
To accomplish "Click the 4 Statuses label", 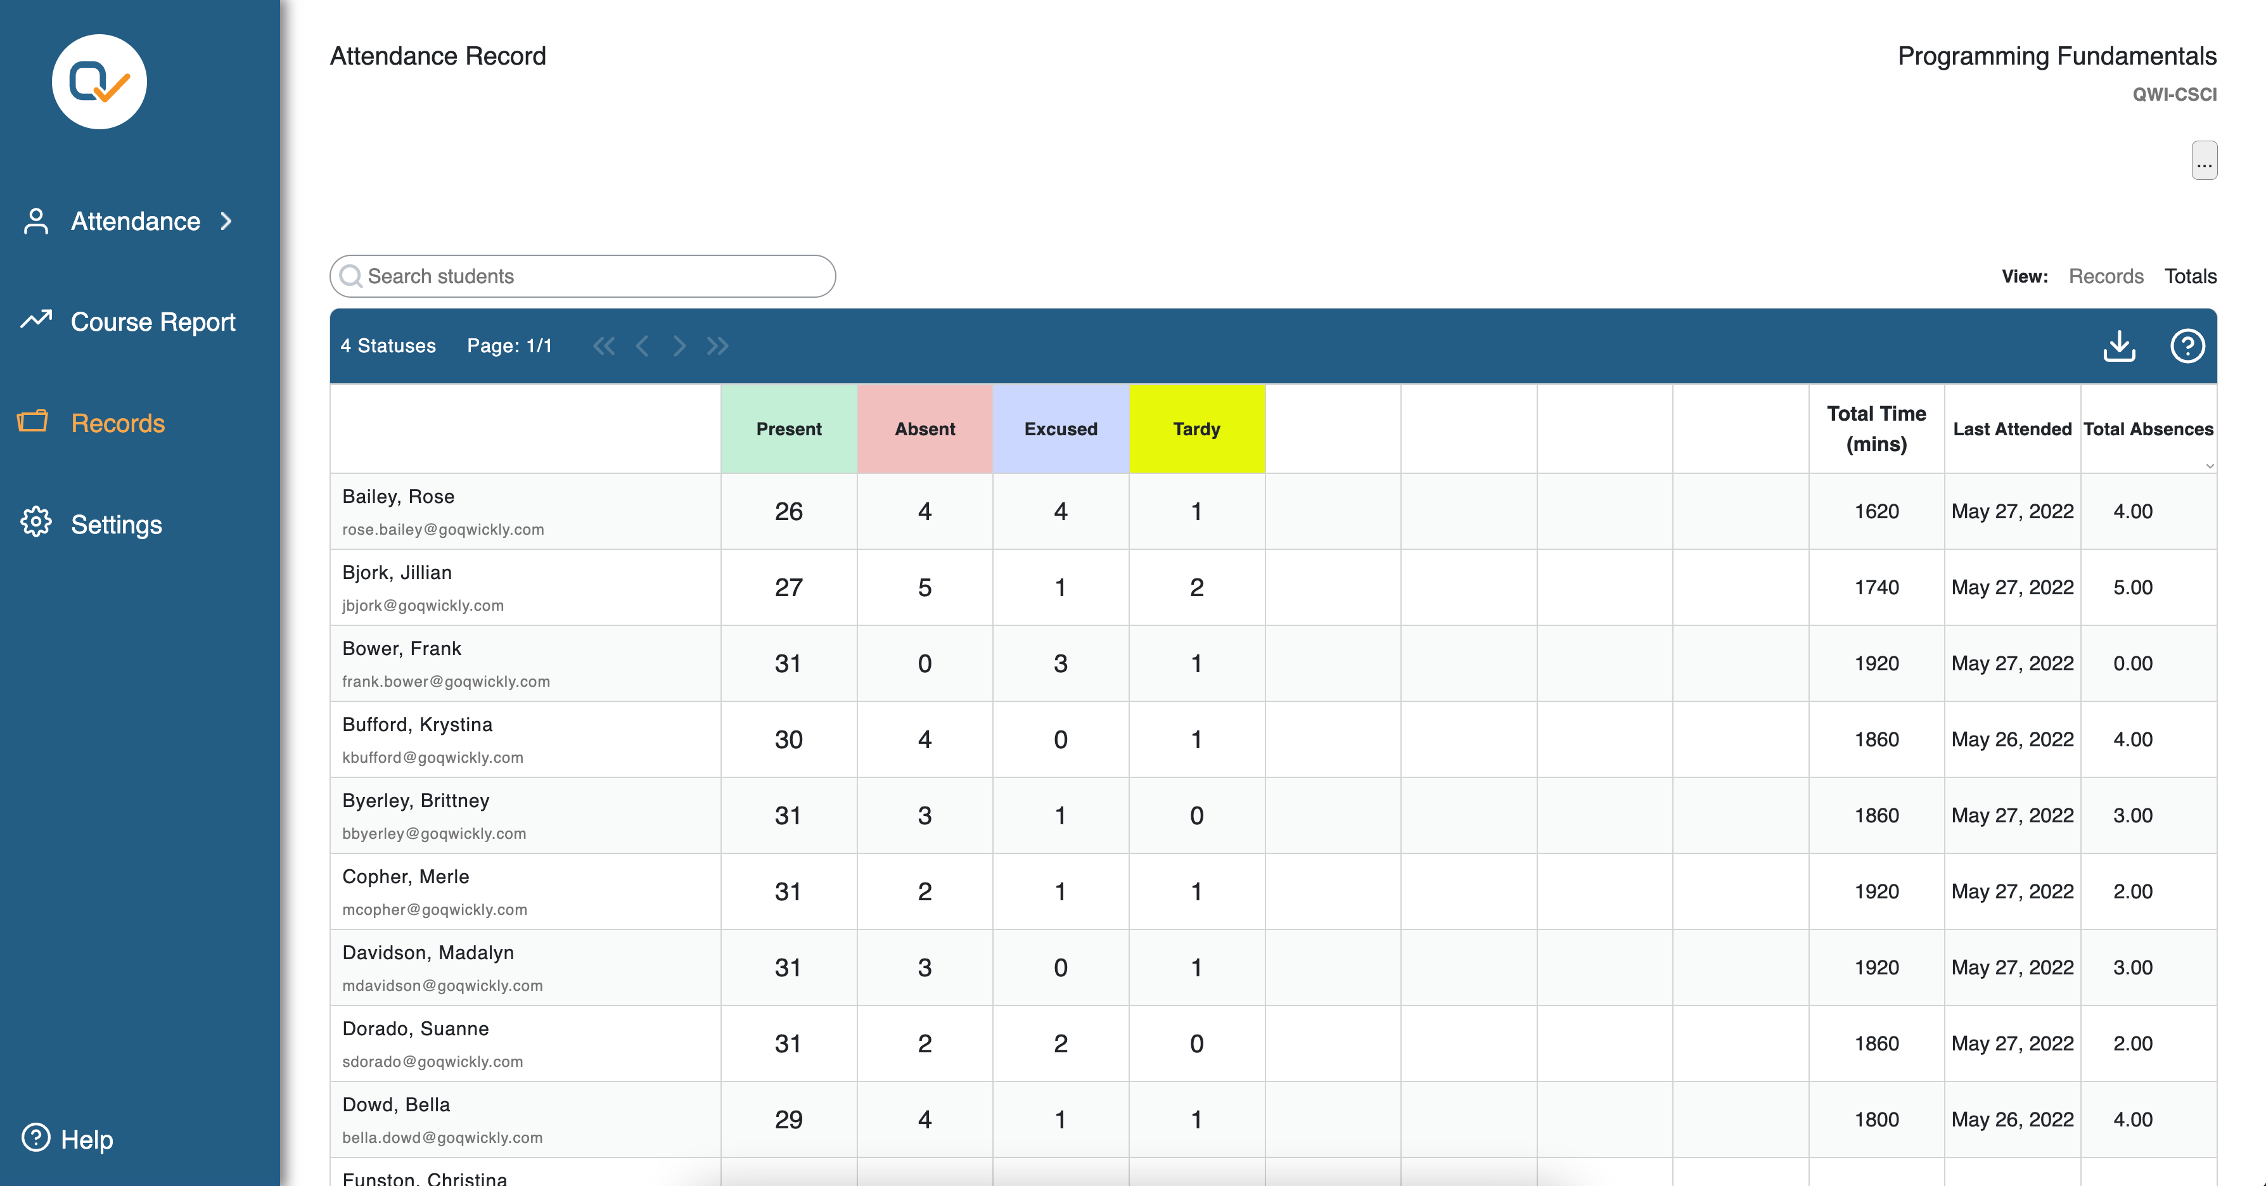I will pyautogui.click(x=388, y=345).
